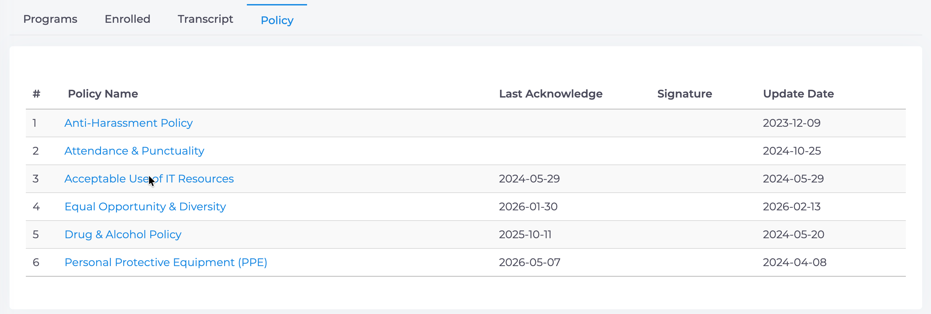Open Acceptable Use of IT Resources

click(x=149, y=179)
